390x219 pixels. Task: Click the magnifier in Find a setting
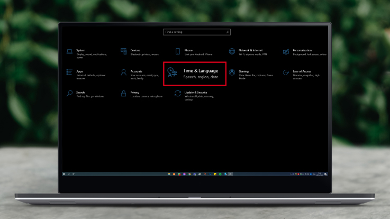(228, 32)
